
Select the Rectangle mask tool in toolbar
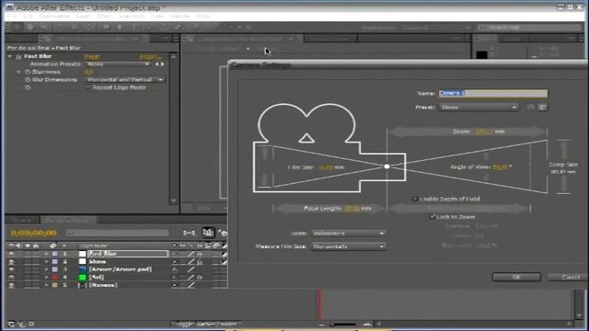(x=107, y=27)
